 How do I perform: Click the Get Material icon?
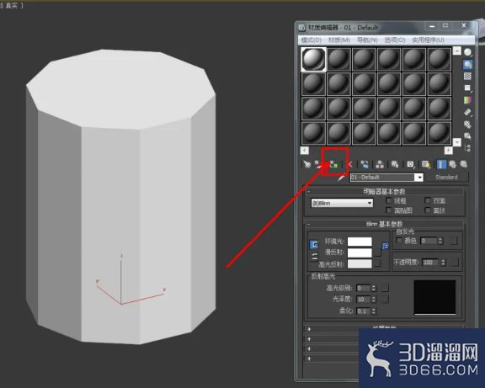coord(306,164)
